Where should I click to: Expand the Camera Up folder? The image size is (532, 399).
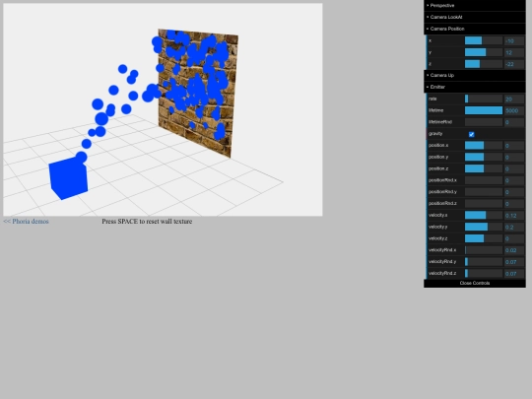coord(475,75)
